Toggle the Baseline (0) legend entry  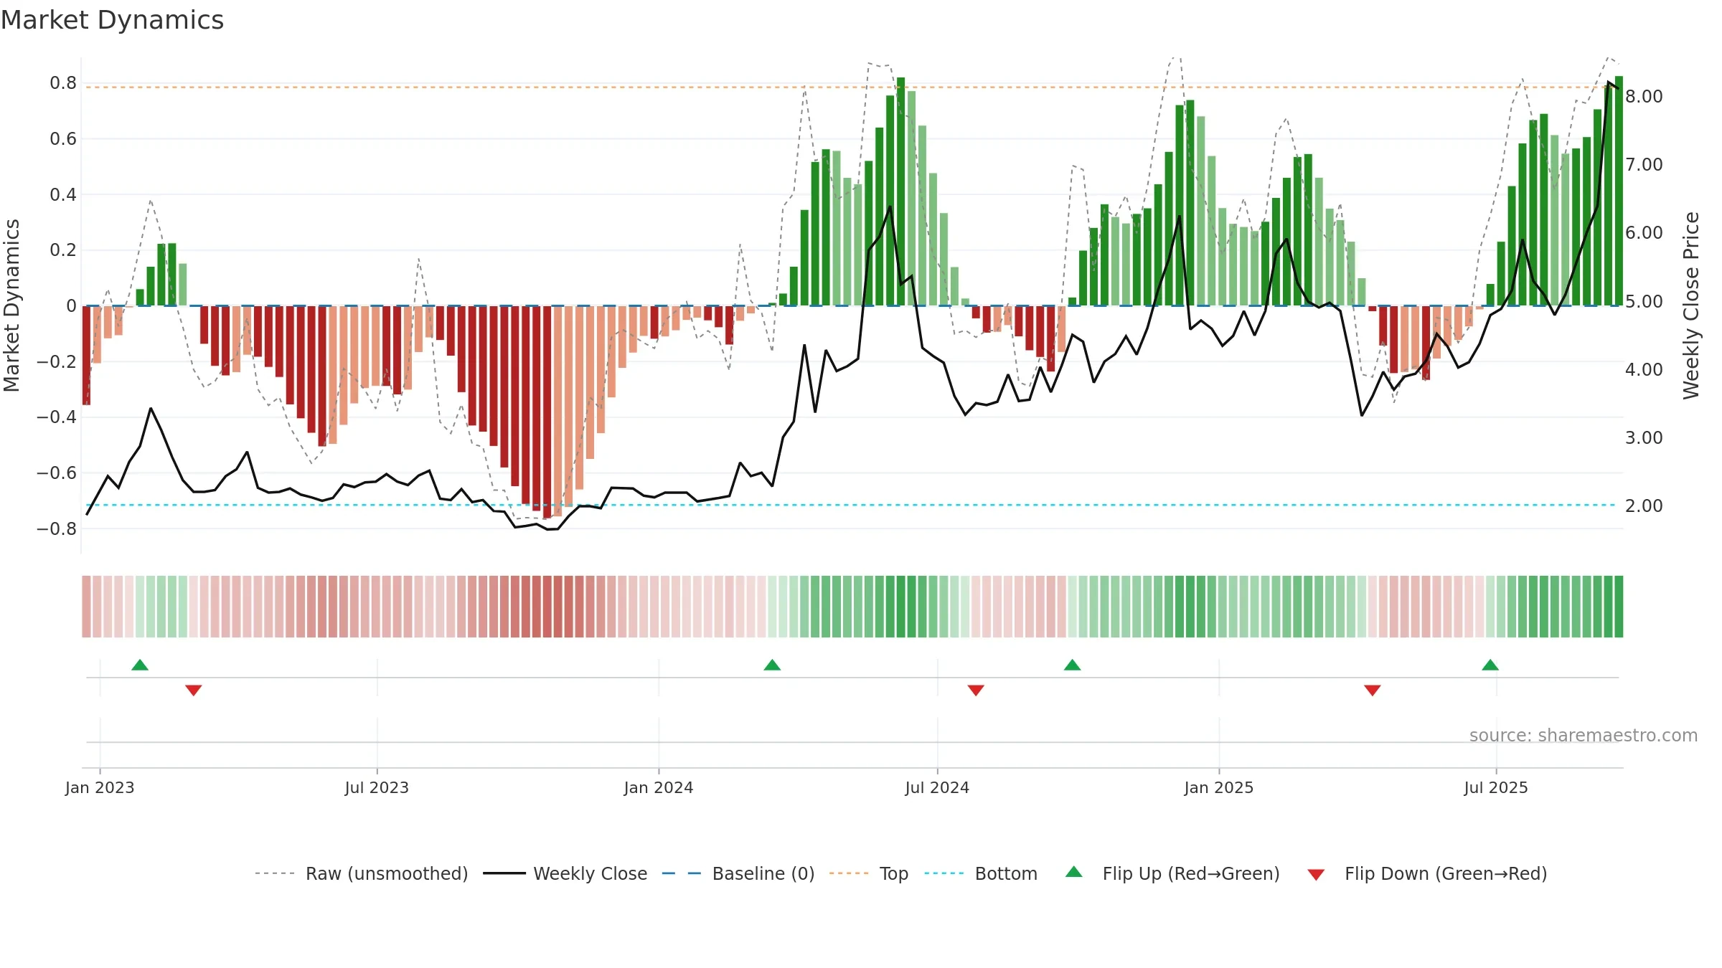click(738, 873)
